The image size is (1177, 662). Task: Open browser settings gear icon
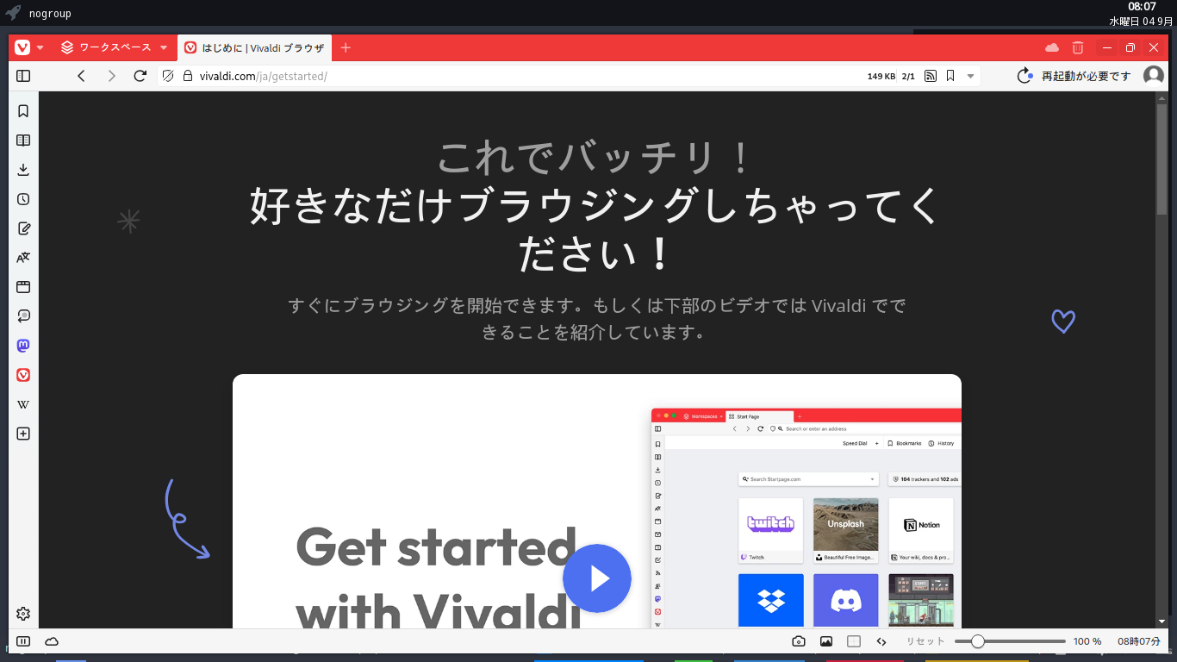pyautogui.click(x=23, y=614)
